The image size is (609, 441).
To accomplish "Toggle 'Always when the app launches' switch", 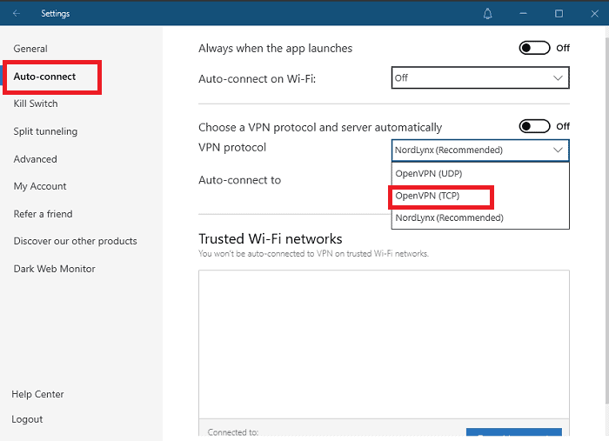I will click(x=534, y=48).
